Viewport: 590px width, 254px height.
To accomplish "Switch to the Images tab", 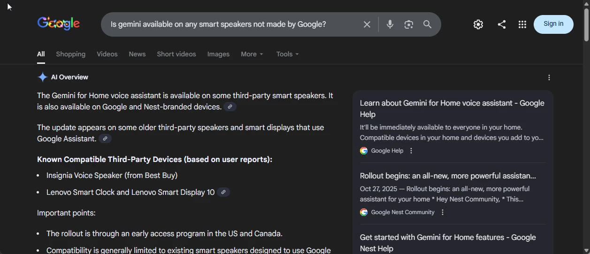I will (x=218, y=54).
